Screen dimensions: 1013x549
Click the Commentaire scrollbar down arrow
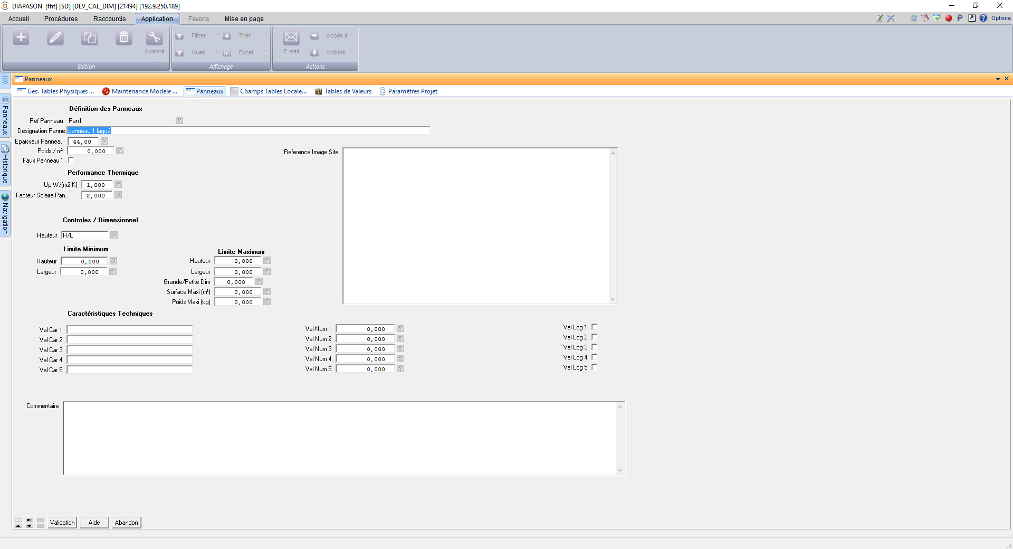point(620,470)
